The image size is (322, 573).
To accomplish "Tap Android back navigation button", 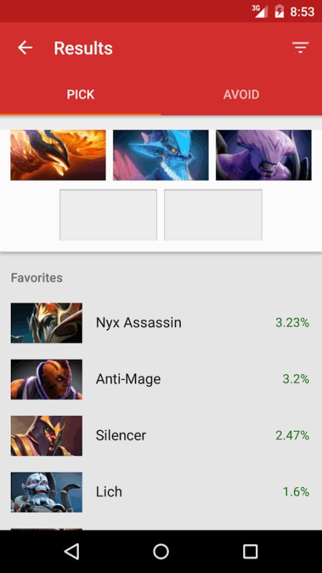I will point(72,551).
